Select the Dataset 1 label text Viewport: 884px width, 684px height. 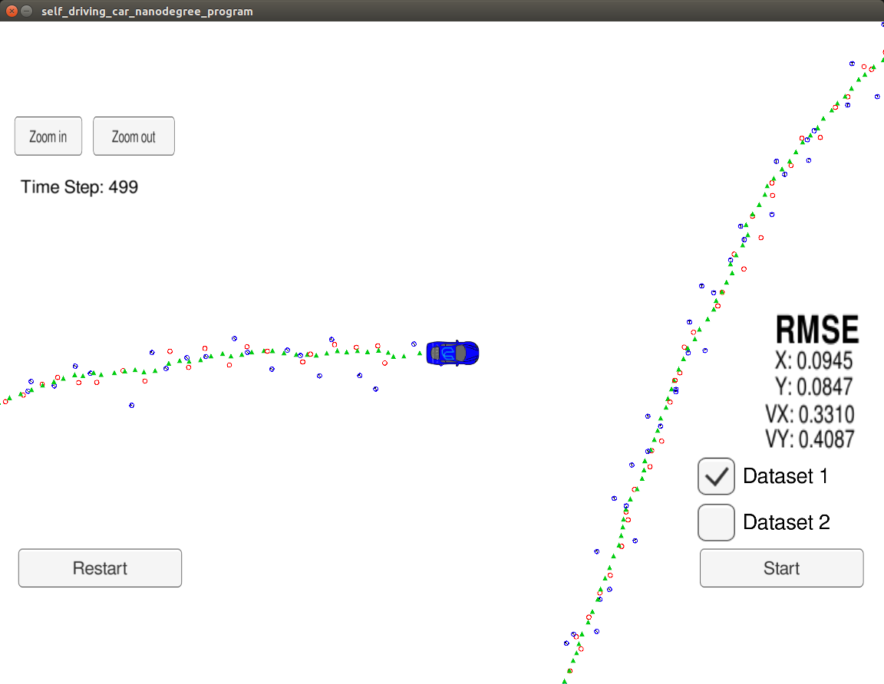[x=785, y=476]
